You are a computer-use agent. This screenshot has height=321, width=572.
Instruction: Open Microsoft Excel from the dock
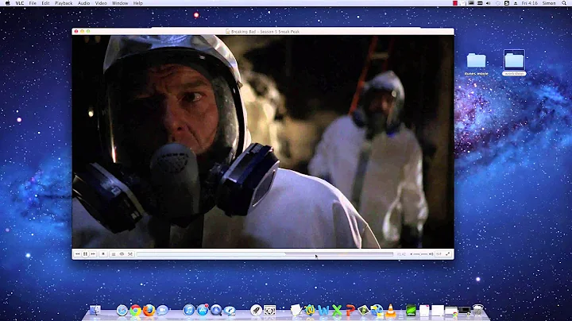[337, 311]
